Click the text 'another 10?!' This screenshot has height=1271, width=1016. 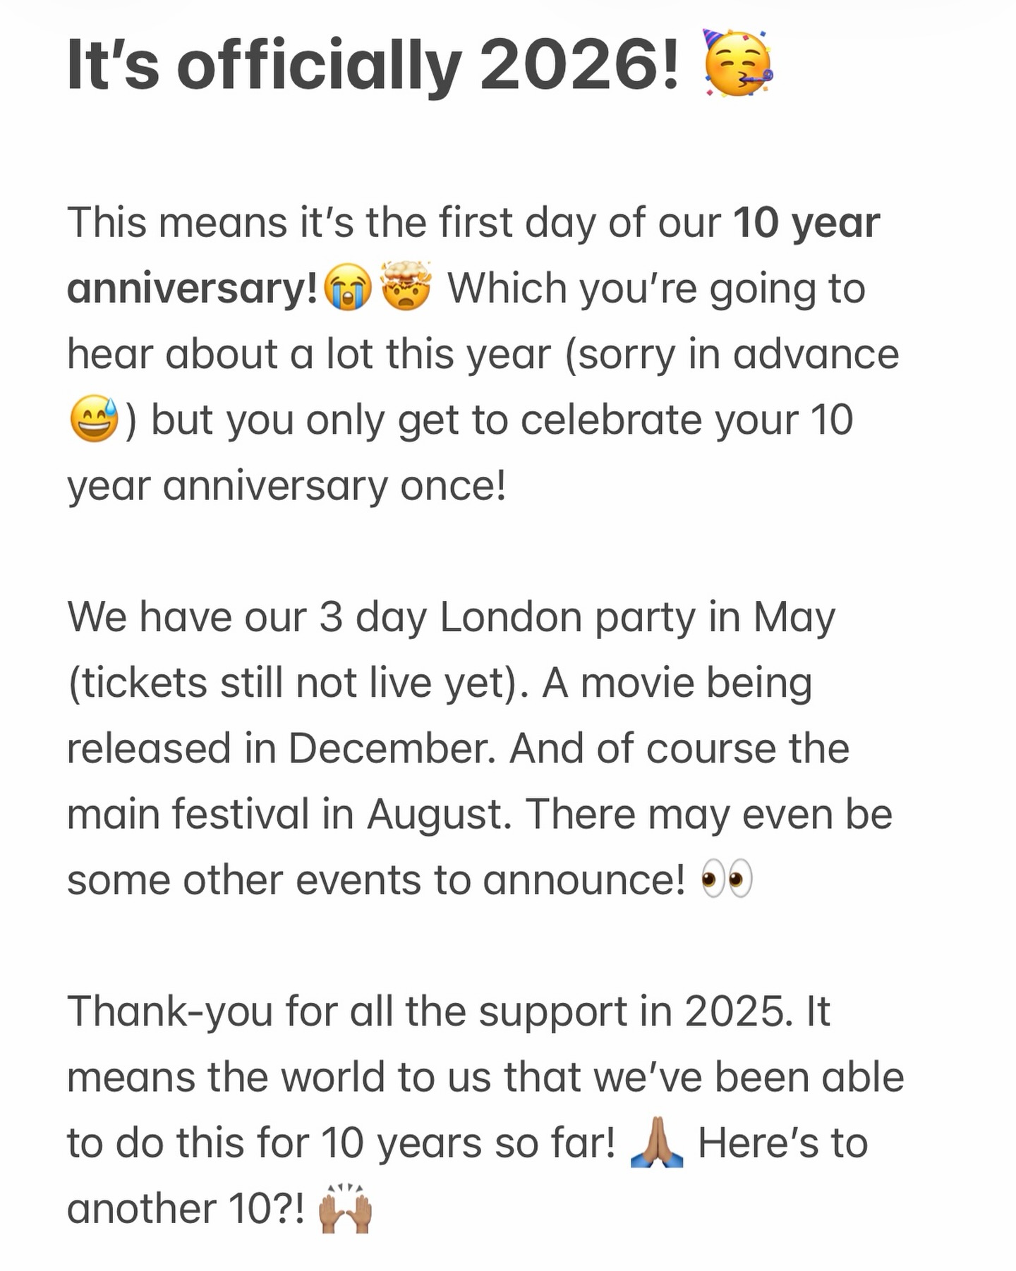[186, 1209]
